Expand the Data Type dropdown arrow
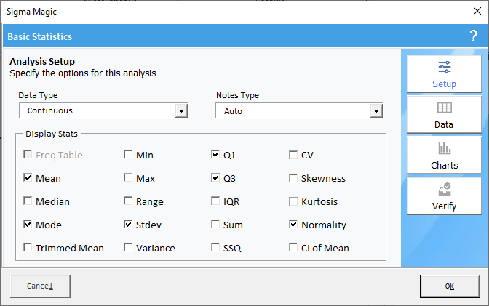The width and height of the screenshot is (489, 306). tap(181, 110)
